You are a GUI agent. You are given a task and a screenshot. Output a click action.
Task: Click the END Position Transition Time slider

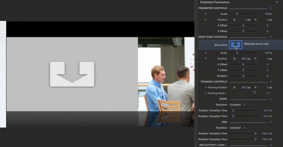[243, 133]
